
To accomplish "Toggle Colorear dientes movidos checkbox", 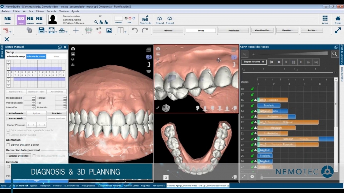I will tap(8, 135).
